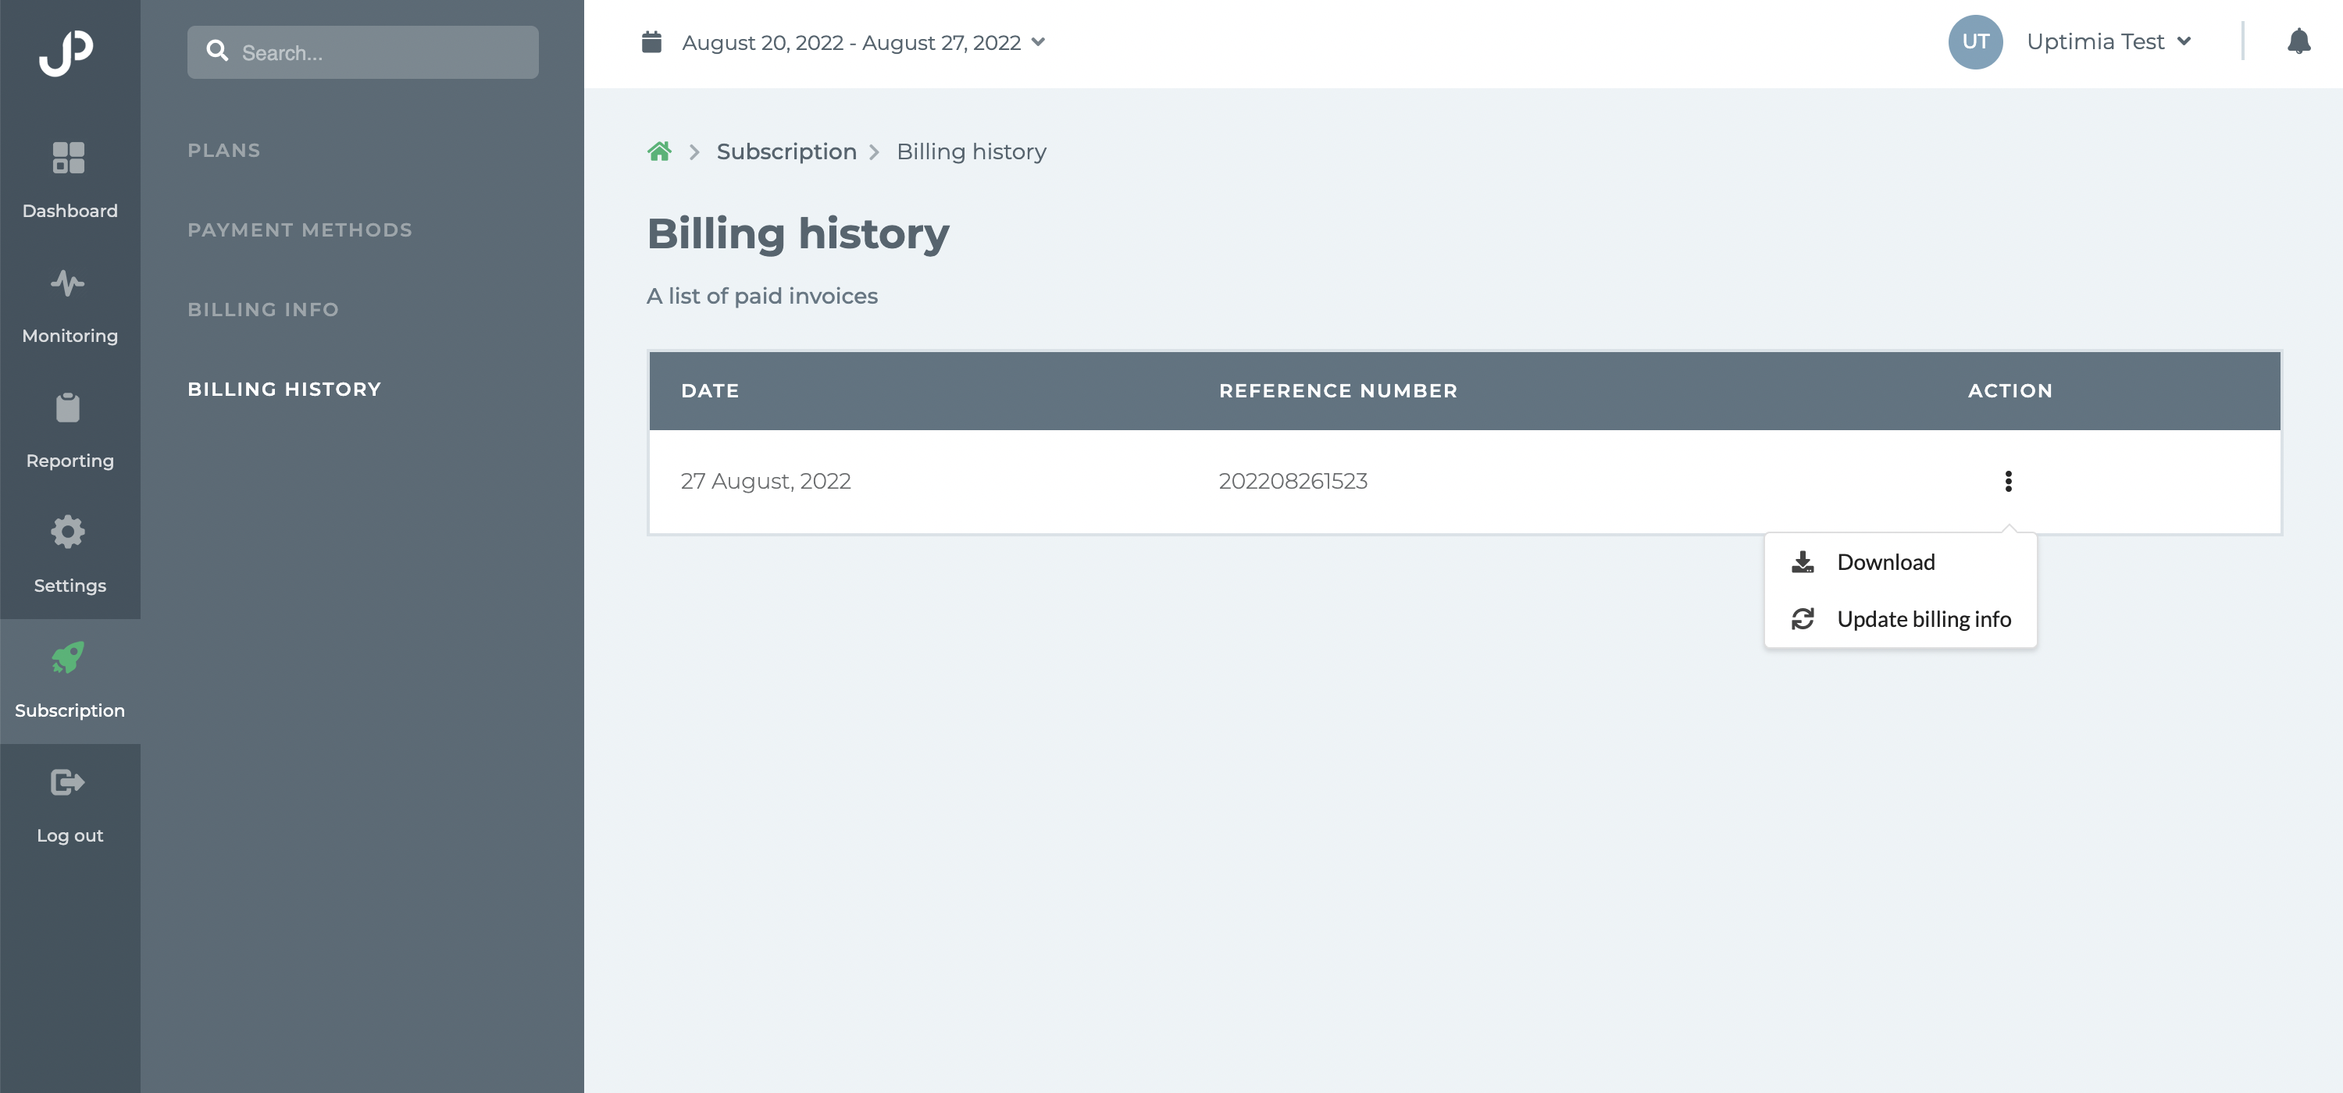Open the Dashboard grid icon

tap(68, 157)
